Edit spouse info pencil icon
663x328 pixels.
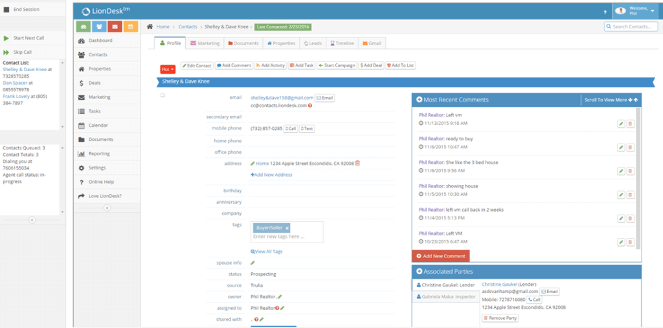253,263
